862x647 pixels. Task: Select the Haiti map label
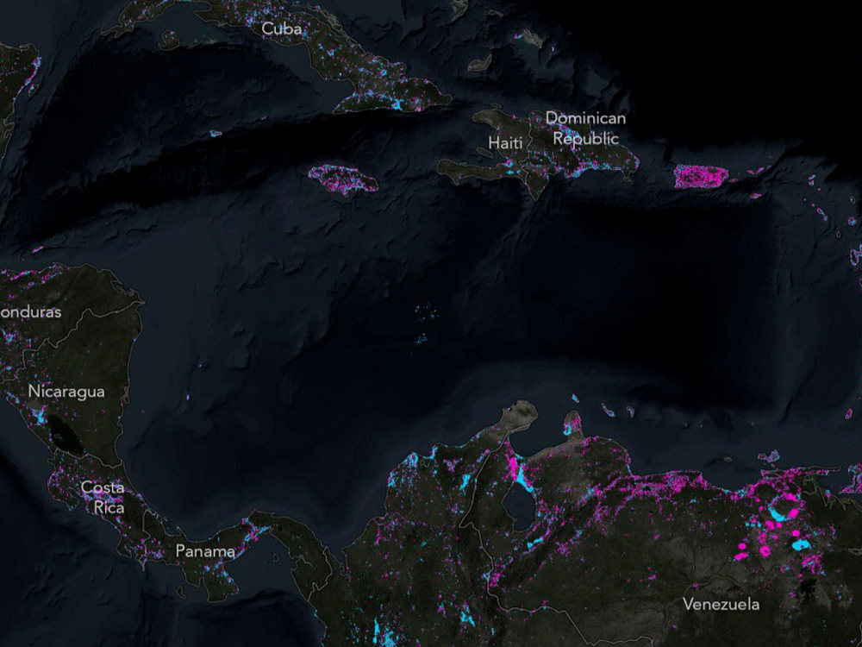coord(505,142)
